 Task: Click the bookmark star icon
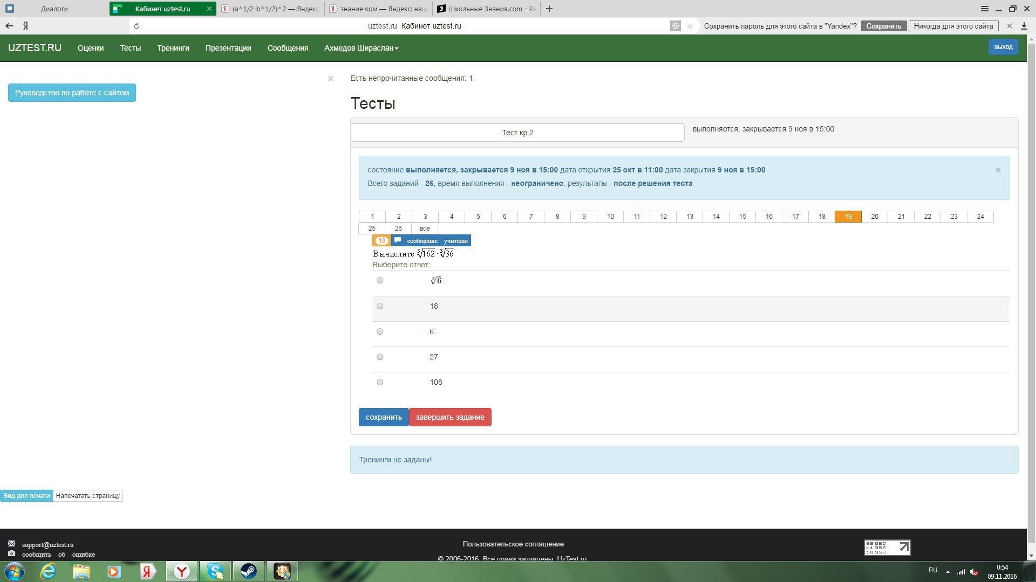690,26
